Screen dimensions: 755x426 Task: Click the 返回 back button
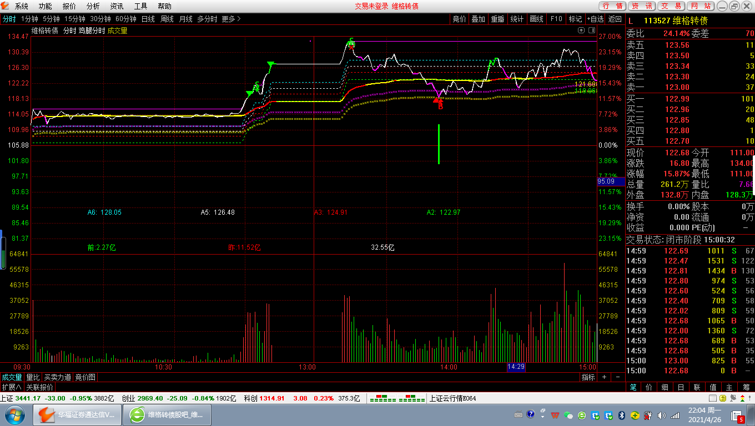pyautogui.click(x=615, y=19)
